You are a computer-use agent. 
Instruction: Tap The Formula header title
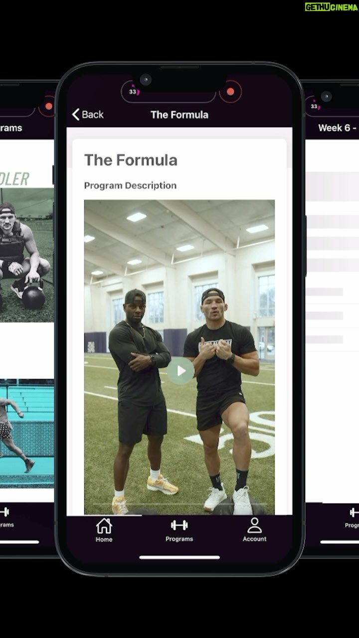point(179,115)
